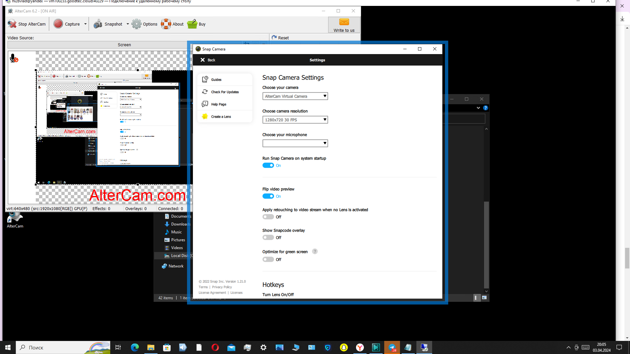630x354 pixels.
Task: Enable Apply retouching to video stream
Action: (268, 217)
